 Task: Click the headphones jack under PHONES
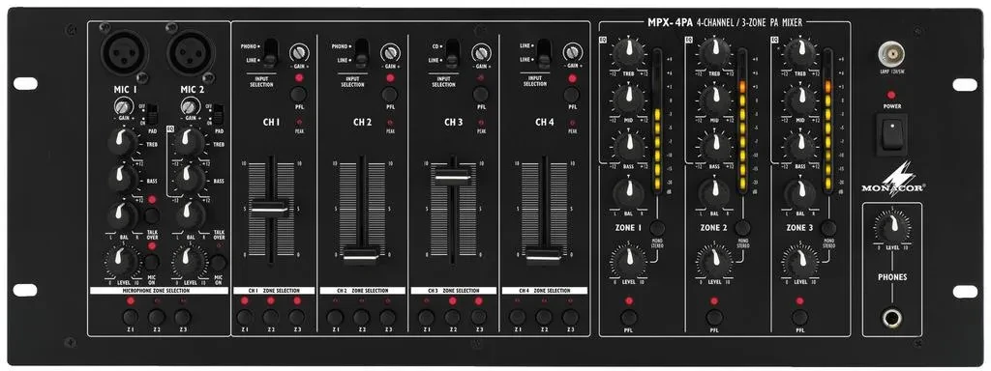(892, 316)
